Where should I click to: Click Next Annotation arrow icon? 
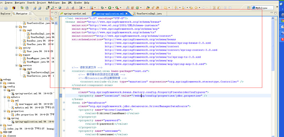pyautogui.click(x=176, y=7)
